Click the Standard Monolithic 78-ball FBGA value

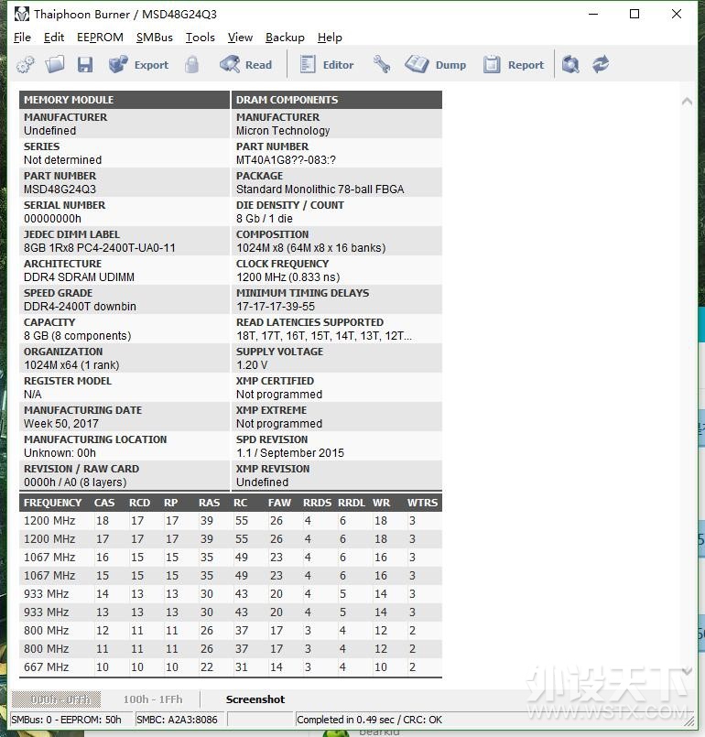pos(320,189)
